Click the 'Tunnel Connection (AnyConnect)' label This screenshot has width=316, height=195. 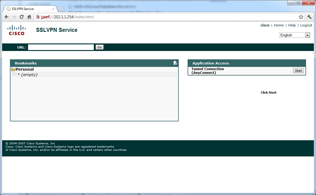click(208, 71)
